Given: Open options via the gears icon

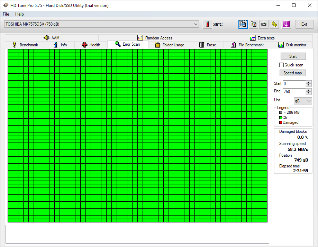Looking at the screenshot, I should click(x=274, y=24).
